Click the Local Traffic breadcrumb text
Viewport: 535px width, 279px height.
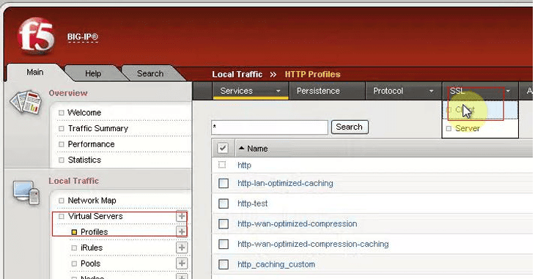coord(237,75)
